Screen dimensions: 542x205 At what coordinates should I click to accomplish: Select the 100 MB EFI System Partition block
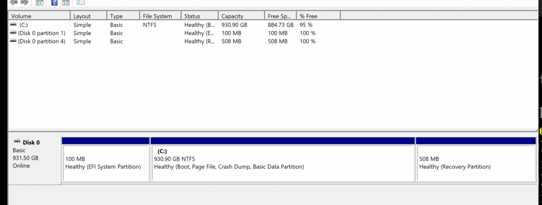(x=106, y=159)
